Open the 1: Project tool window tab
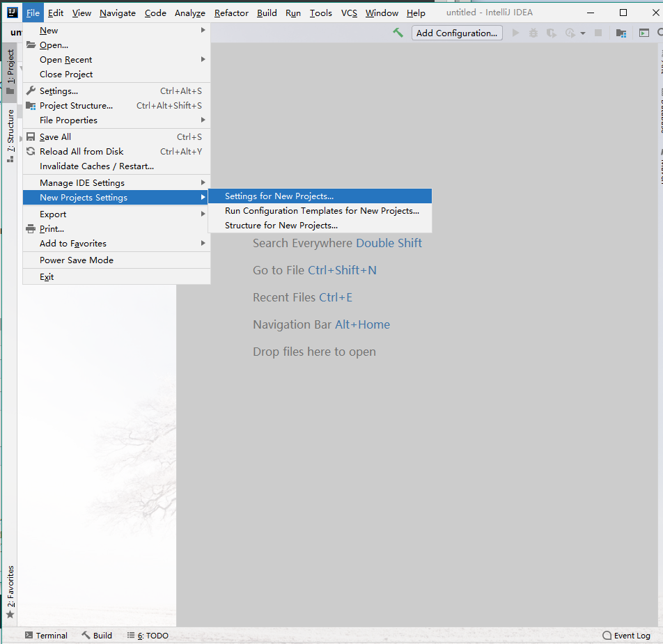The image size is (663, 644). click(10, 72)
